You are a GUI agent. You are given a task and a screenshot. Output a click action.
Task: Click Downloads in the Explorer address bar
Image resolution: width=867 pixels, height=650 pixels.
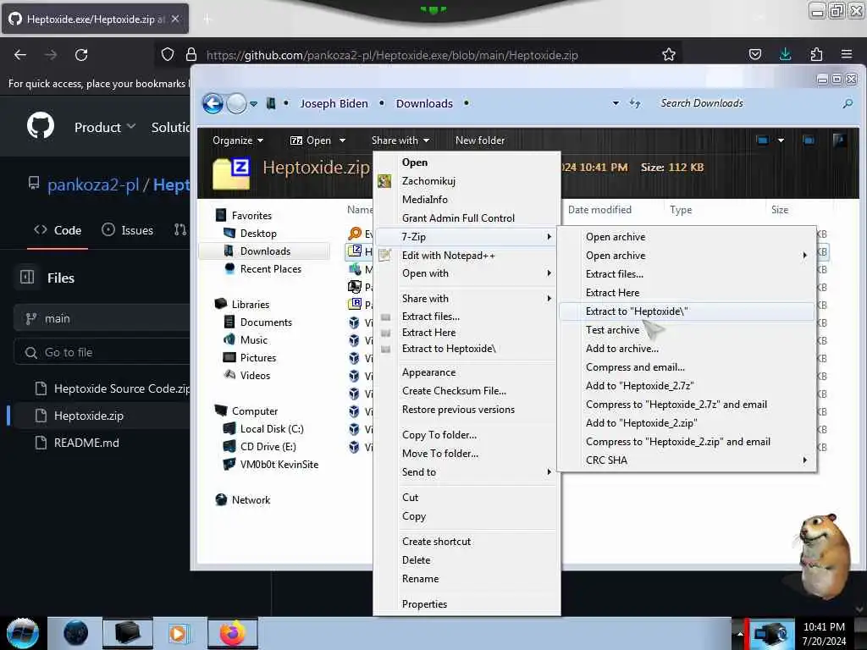[x=424, y=103]
